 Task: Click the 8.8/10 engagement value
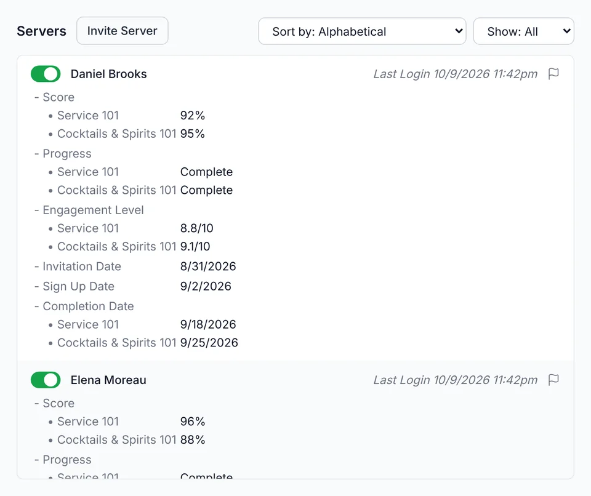point(197,228)
